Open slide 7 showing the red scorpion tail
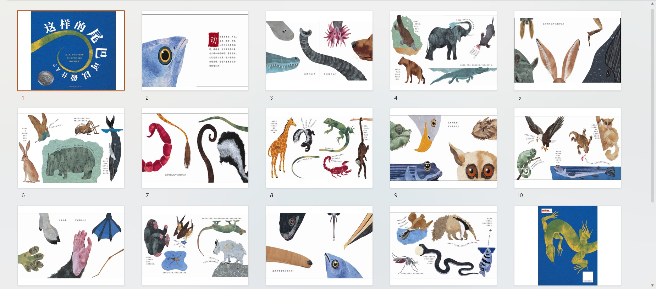The width and height of the screenshot is (656, 289). (195, 148)
